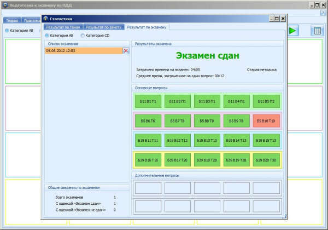The width and height of the screenshot is (328, 230).
Task: Open question tile Б39 В17 Т20
Action: (x=178, y=160)
